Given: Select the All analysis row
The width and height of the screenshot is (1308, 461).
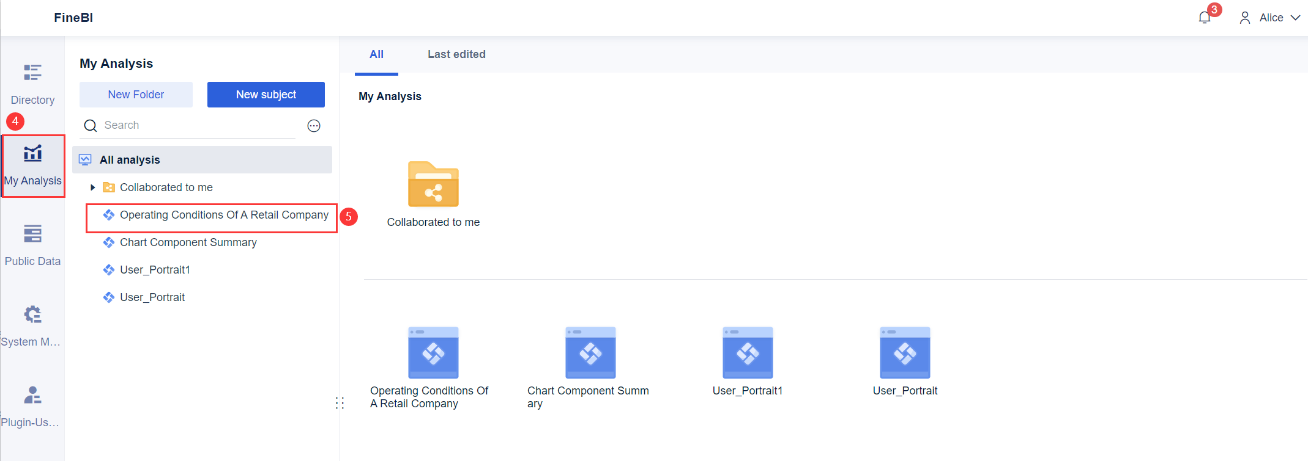Looking at the screenshot, I should click(x=202, y=160).
